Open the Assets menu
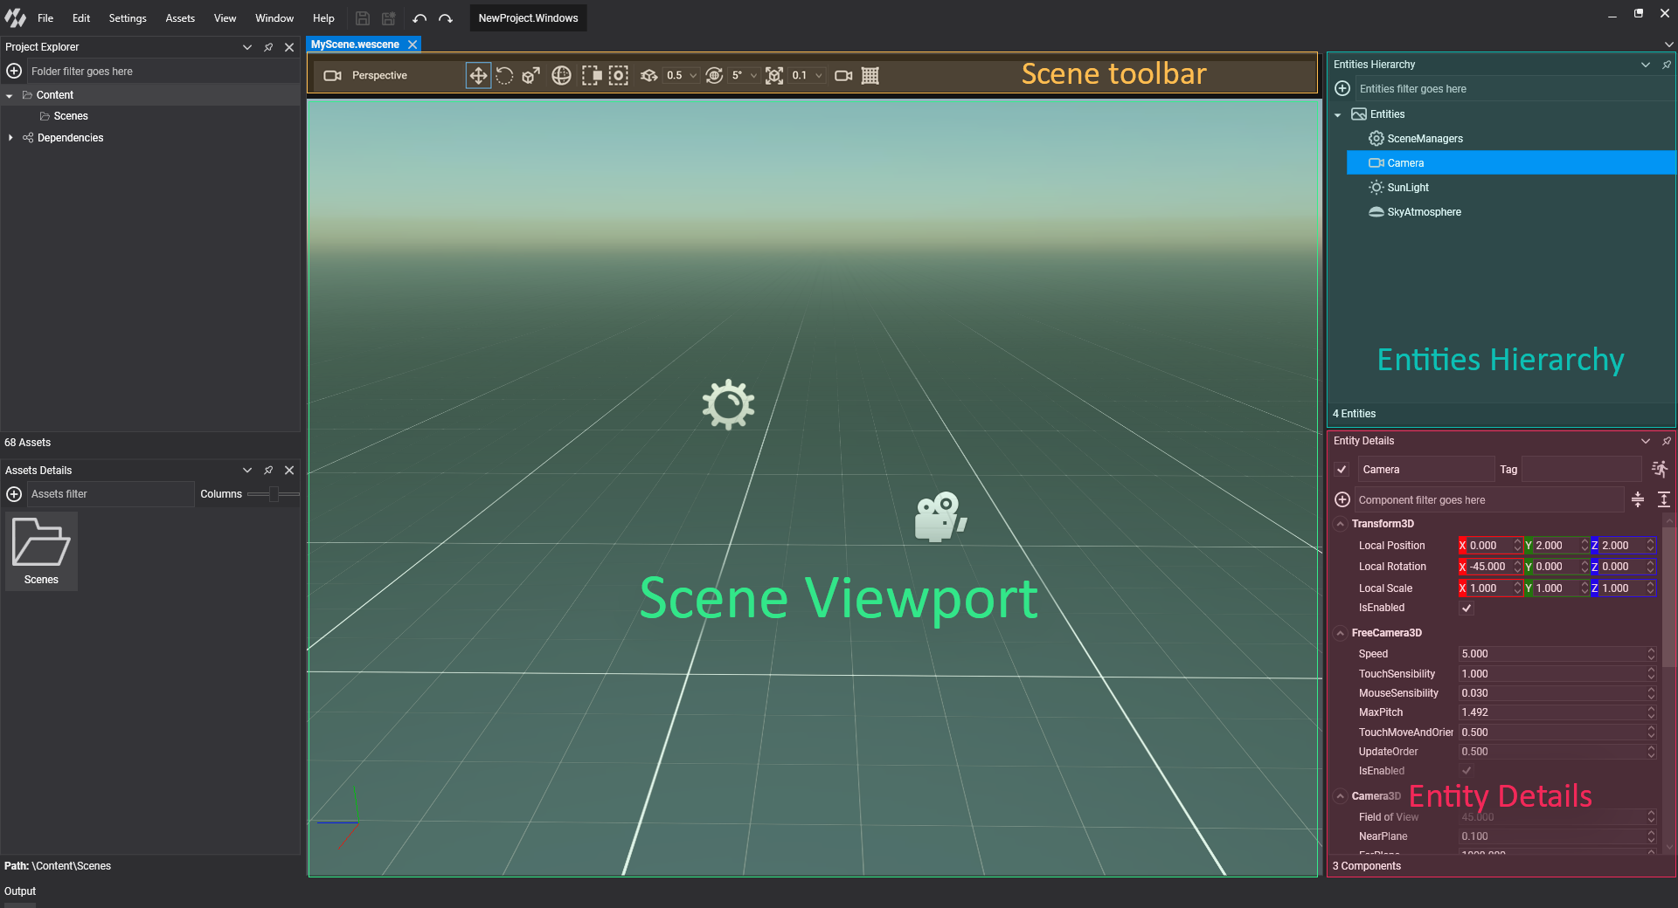 pos(180,18)
